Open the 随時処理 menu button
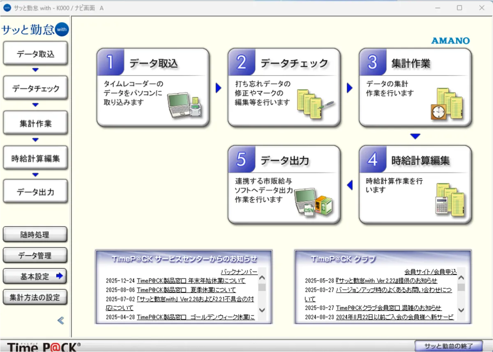The height and width of the screenshot is (352, 493). [x=35, y=235]
